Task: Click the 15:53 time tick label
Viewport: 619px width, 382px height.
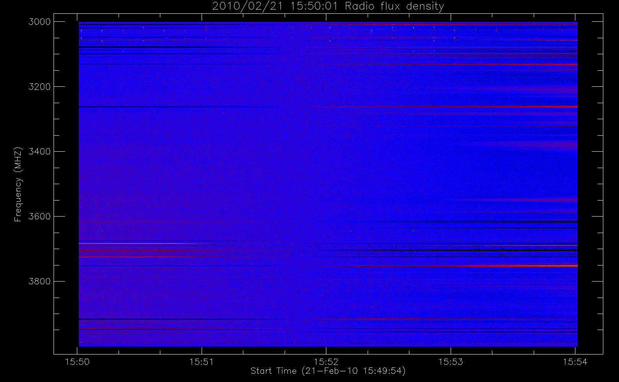Action: coord(451,362)
